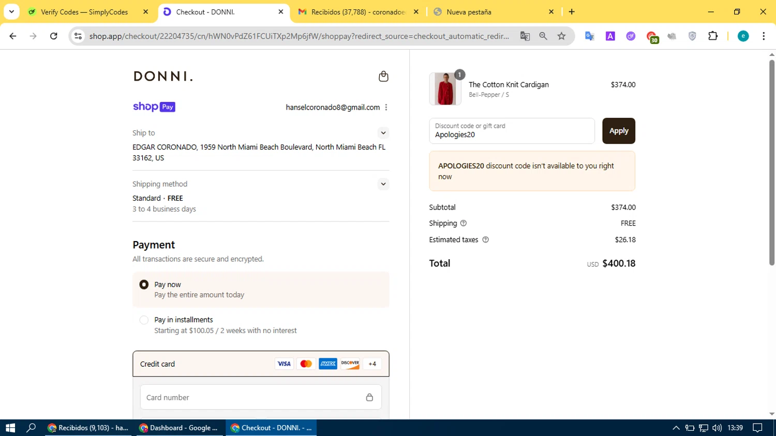Open Google Translate extension
Screen dimensions: 776x436
click(590, 36)
